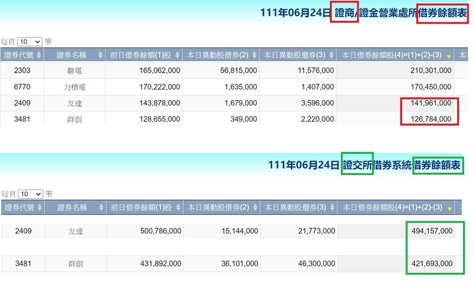The height and width of the screenshot is (283, 474).
Task: Click yellow sort arrow on upper 本日借券餘額股(4) header
Action: tap(448, 57)
